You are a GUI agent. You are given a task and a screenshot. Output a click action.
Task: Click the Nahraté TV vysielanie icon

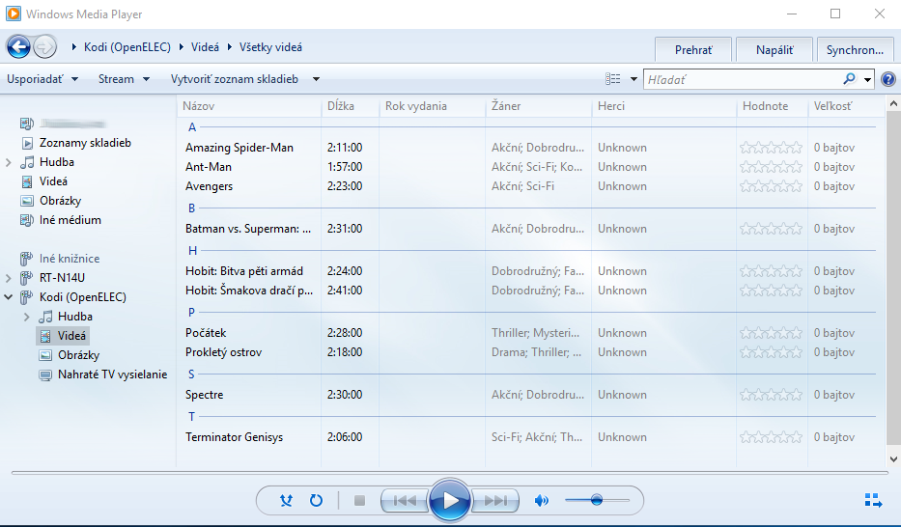(44, 374)
